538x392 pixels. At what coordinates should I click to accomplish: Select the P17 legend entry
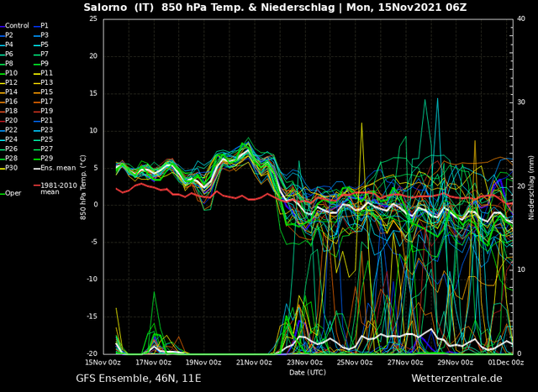point(43,102)
